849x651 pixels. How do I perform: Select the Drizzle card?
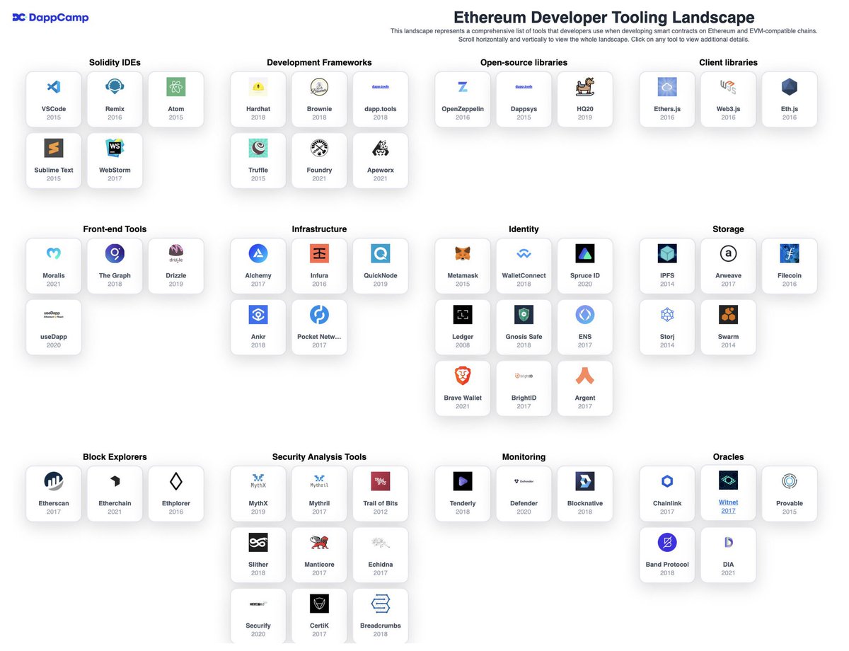175,266
